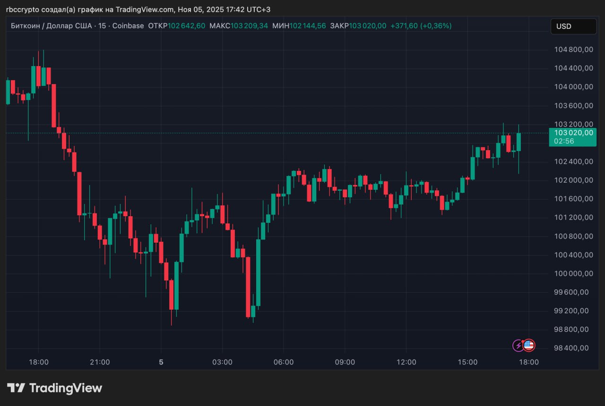The image size is (605, 406).
Task: Click the TradingView logo icon
Action: click(16, 388)
